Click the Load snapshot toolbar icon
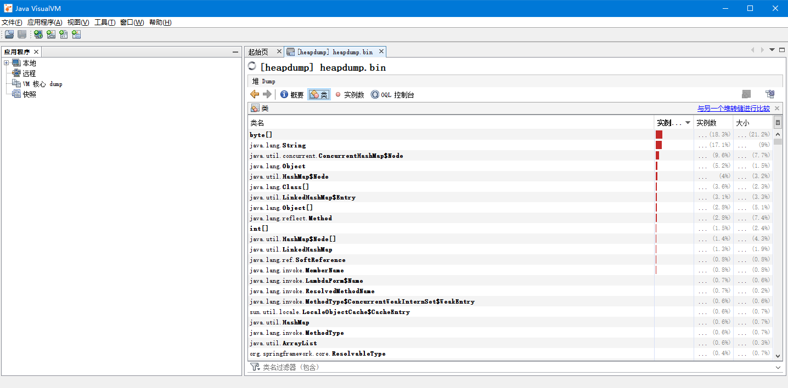The height and width of the screenshot is (388, 788). [x=9, y=35]
